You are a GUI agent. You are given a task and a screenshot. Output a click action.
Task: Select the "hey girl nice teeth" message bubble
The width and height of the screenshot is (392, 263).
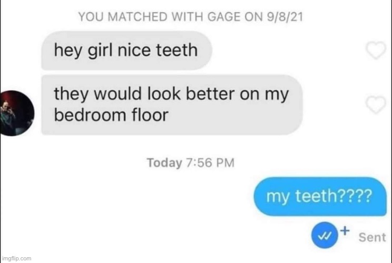pyautogui.click(x=127, y=50)
